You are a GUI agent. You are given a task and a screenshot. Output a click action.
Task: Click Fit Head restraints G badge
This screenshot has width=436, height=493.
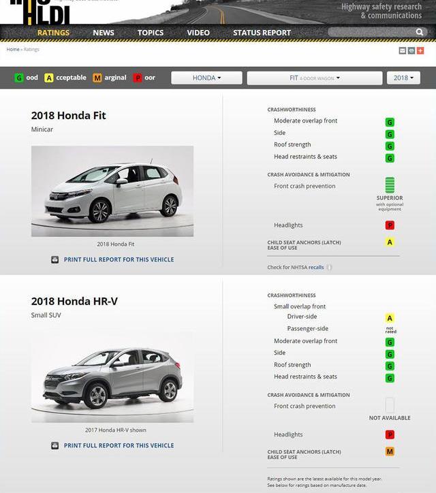pyautogui.click(x=390, y=158)
